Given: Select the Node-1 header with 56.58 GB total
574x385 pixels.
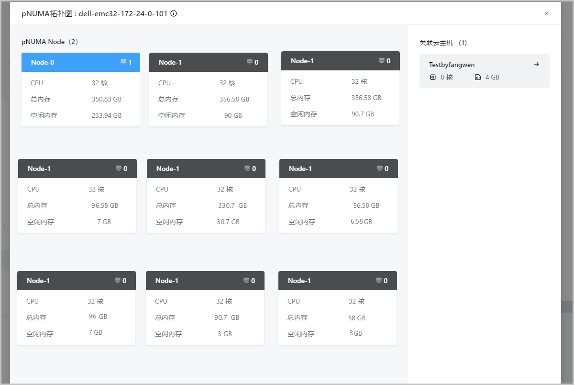Looking at the screenshot, I should [338, 169].
